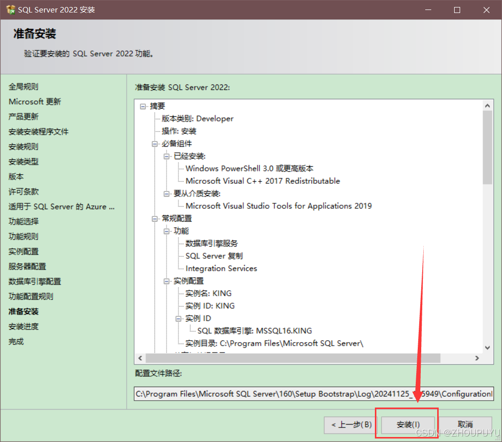Collapse the 实例 ID subtree node
This screenshot has height=442, width=502.
(178, 319)
